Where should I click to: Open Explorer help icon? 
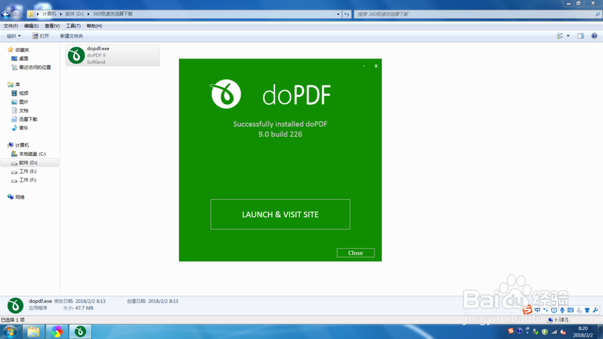click(x=594, y=36)
